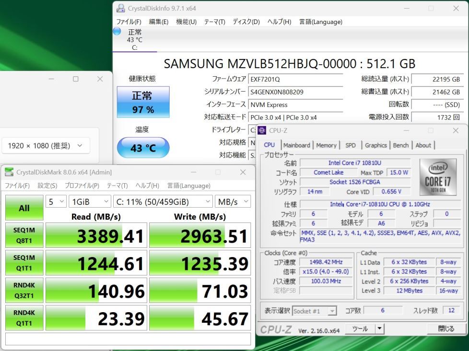This screenshot has width=469, height=351.
Task: Click the 閉じる button in CPU-Z
Action: (x=446, y=328)
